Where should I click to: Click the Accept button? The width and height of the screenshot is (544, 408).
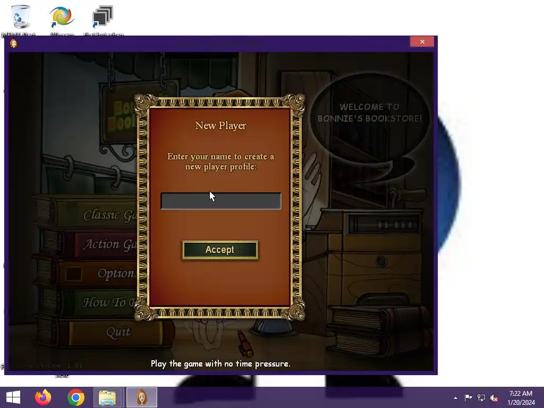click(x=220, y=250)
